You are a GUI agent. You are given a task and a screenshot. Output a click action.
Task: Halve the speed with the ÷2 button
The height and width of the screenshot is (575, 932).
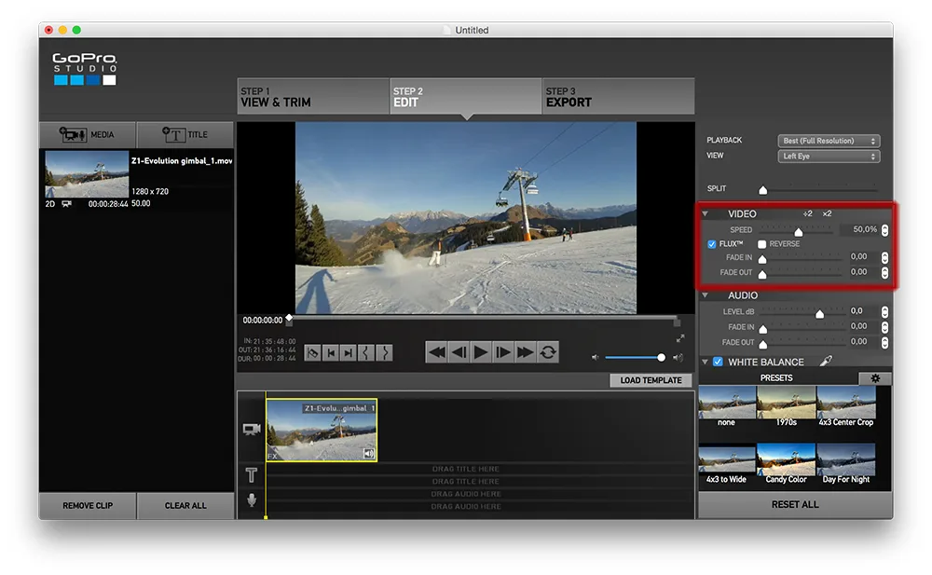coord(807,213)
